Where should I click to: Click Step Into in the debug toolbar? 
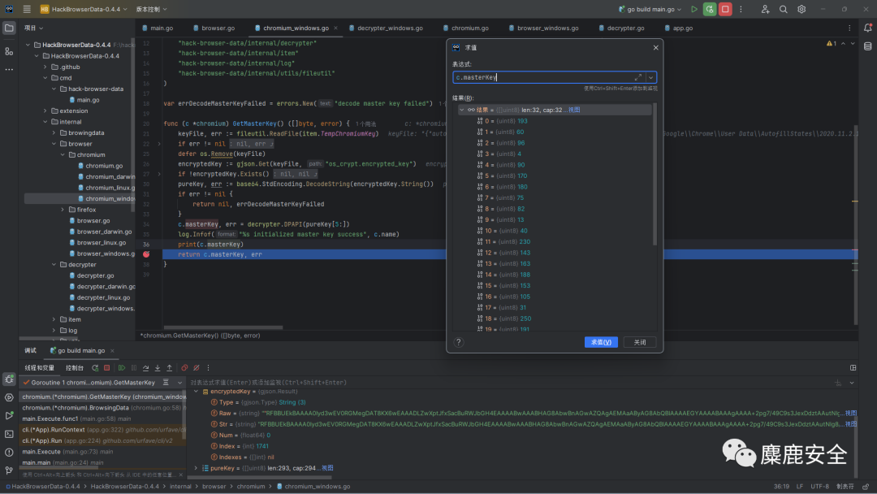pyautogui.click(x=158, y=367)
